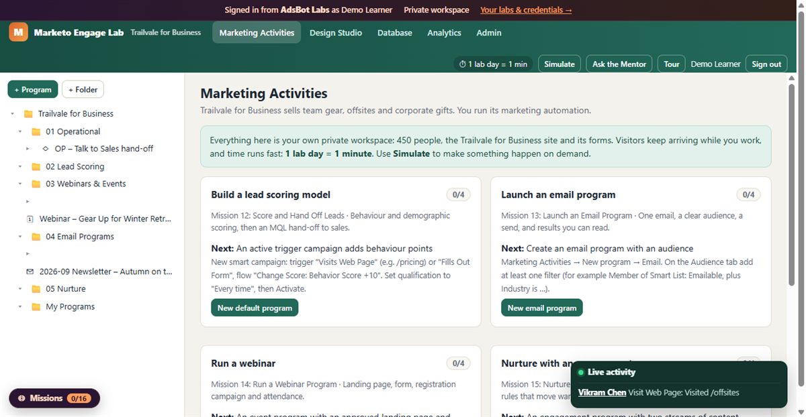Click the 0/4 badge on Run a webinar
The height and width of the screenshot is (417, 806).
pyautogui.click(x=458, y=363)
